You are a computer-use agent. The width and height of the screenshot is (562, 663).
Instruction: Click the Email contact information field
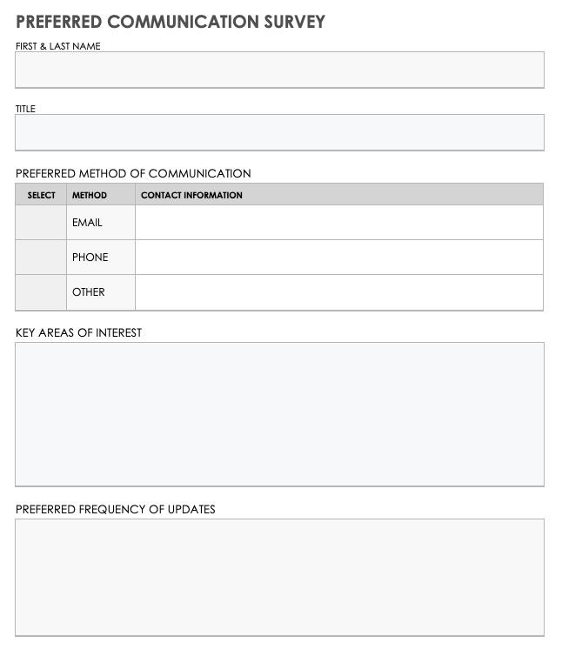[x=338, y=223]
